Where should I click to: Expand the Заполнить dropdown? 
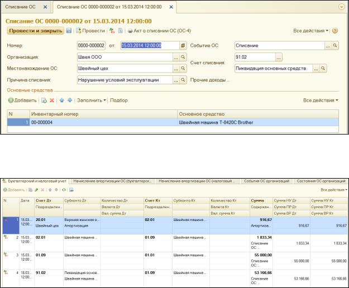click(x=91, y=100)
